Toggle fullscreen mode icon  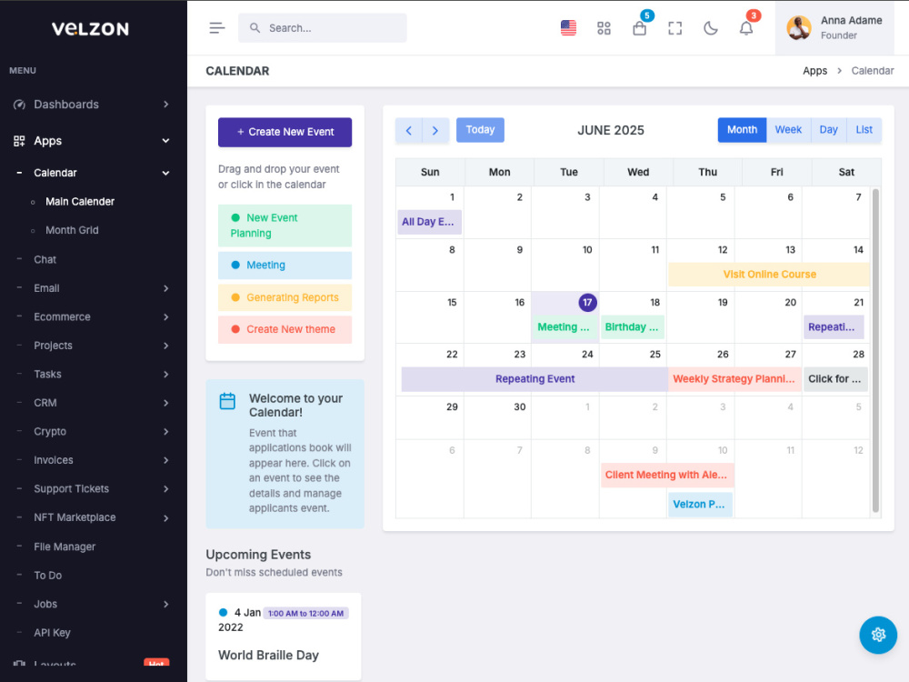tap(674, 28)
